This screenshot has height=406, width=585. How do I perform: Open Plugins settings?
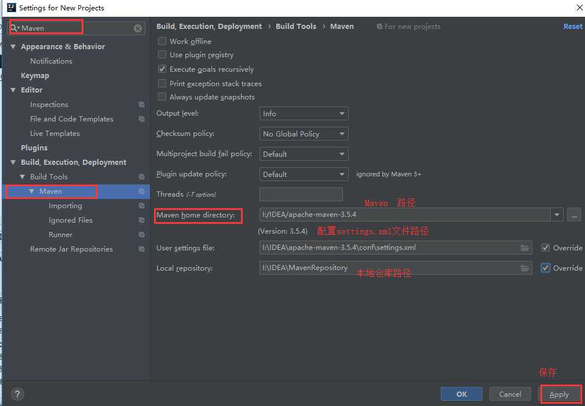point(34,148)
